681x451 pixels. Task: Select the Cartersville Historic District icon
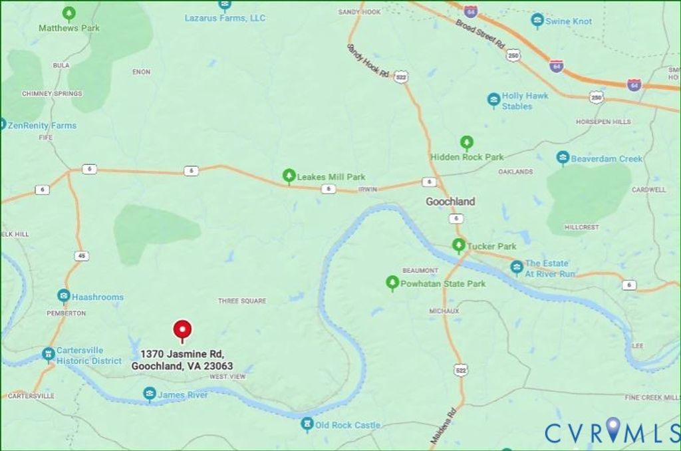(x=48, y=355)
